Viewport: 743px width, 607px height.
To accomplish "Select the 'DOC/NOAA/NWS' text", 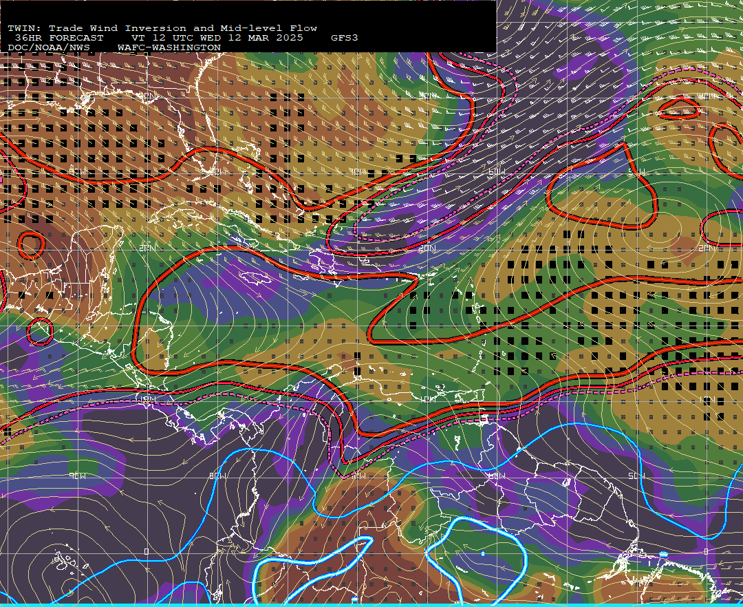I will tap(48, 48).
